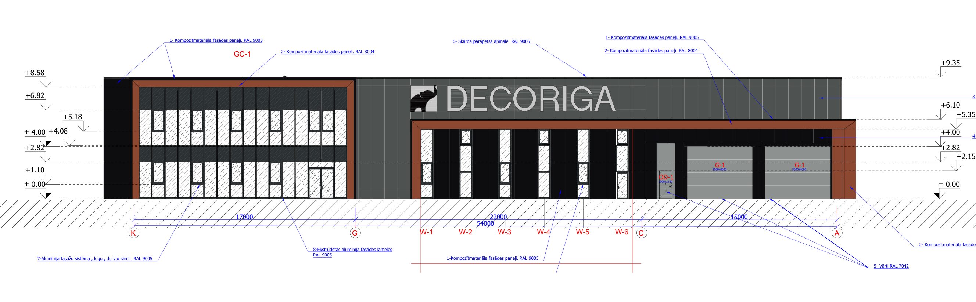
Task: Select the '7-Alumīnija fasāžu sistēma' annotation text
Action: tap(95, 259)
